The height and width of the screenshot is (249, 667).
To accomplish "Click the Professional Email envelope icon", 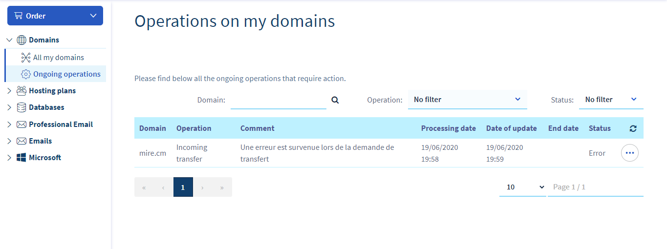I will pyautogui.click(x=22, y=124).
